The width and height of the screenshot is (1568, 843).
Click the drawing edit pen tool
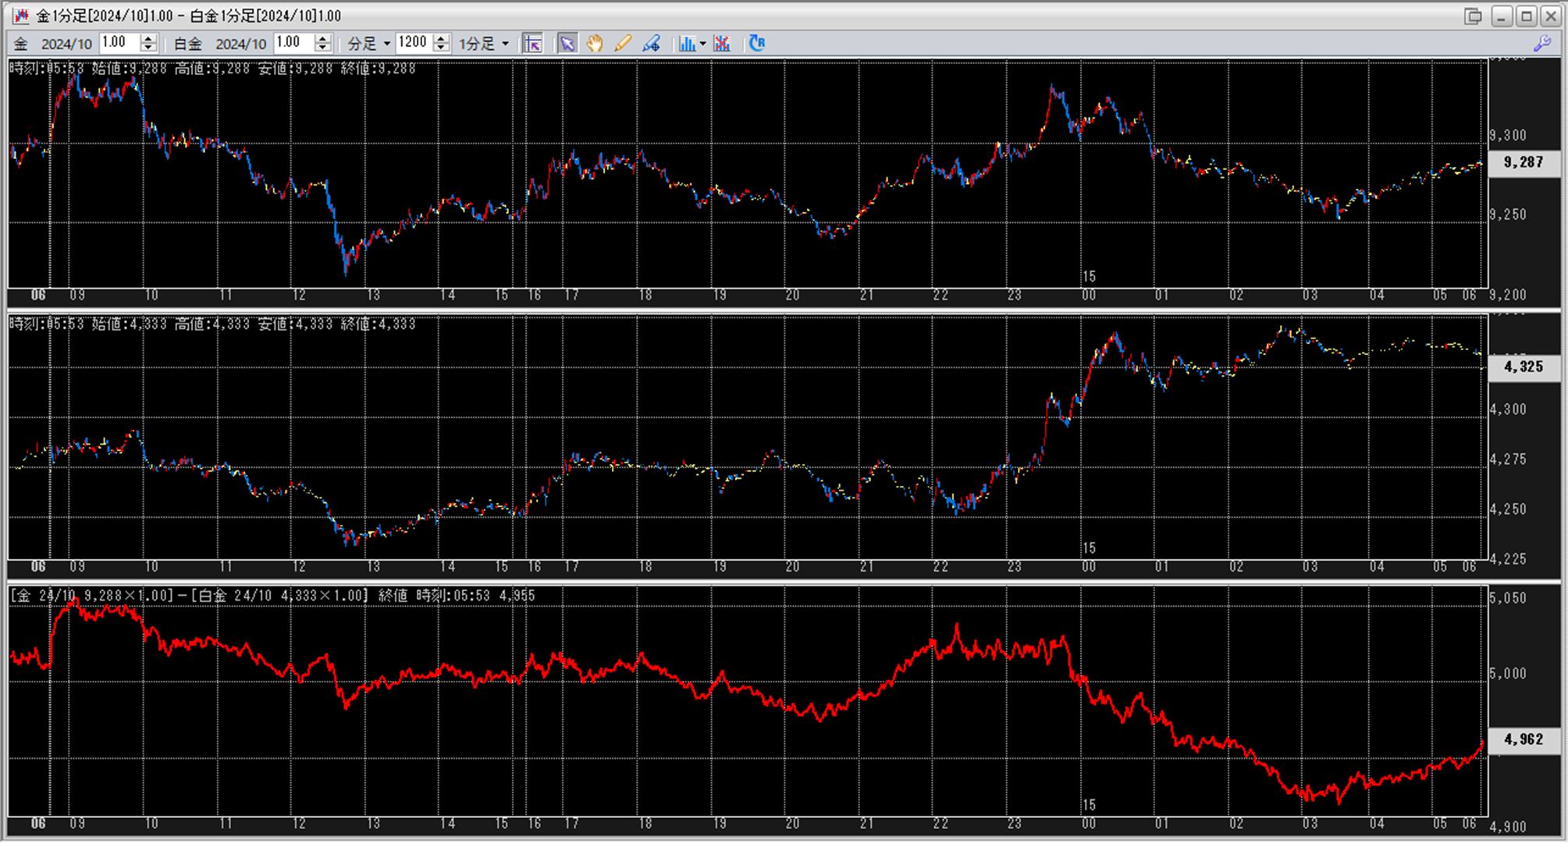651,44
